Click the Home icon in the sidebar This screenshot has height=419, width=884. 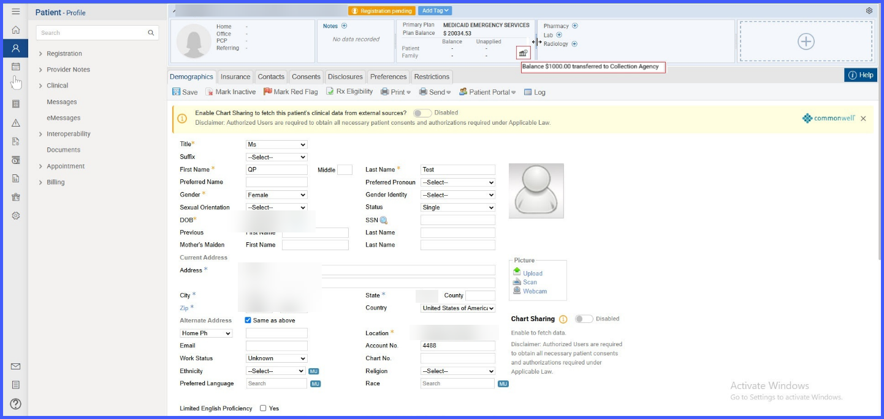click(x=16, y=30)
